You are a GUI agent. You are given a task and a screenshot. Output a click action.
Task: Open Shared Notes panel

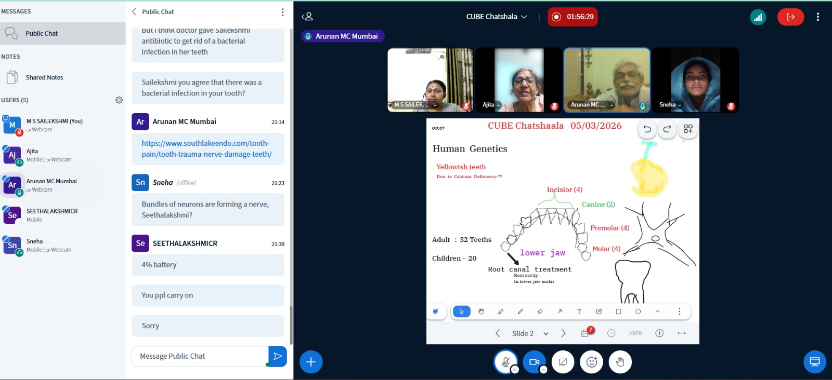(x=44, y=77)
